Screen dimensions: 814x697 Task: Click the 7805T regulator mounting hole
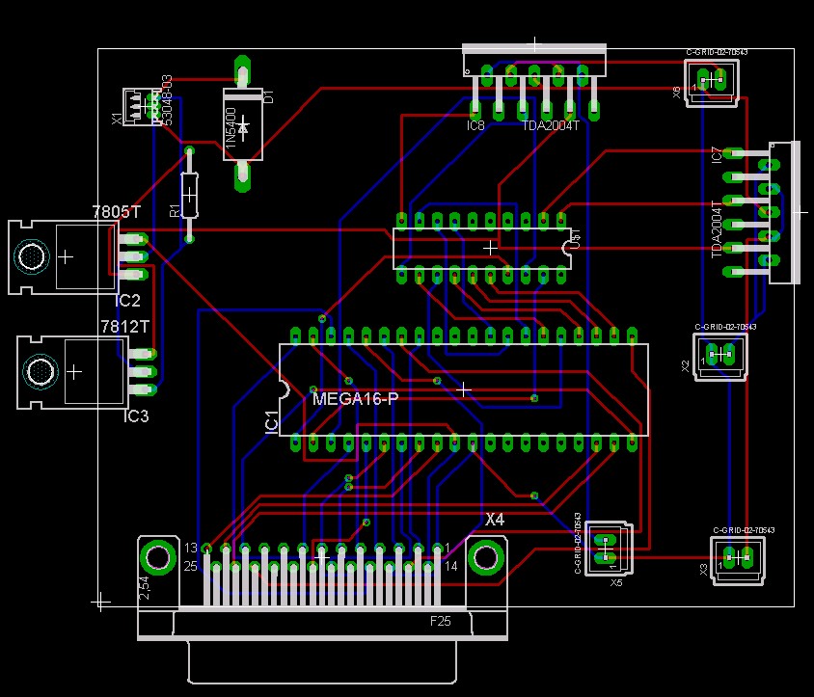coord(32,257)
